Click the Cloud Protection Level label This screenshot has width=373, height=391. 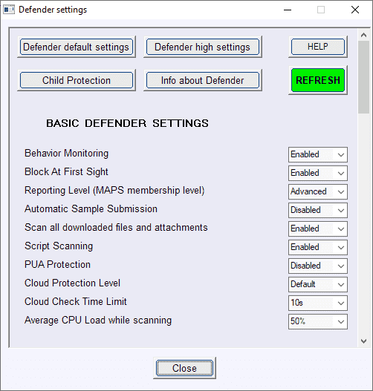72,283
